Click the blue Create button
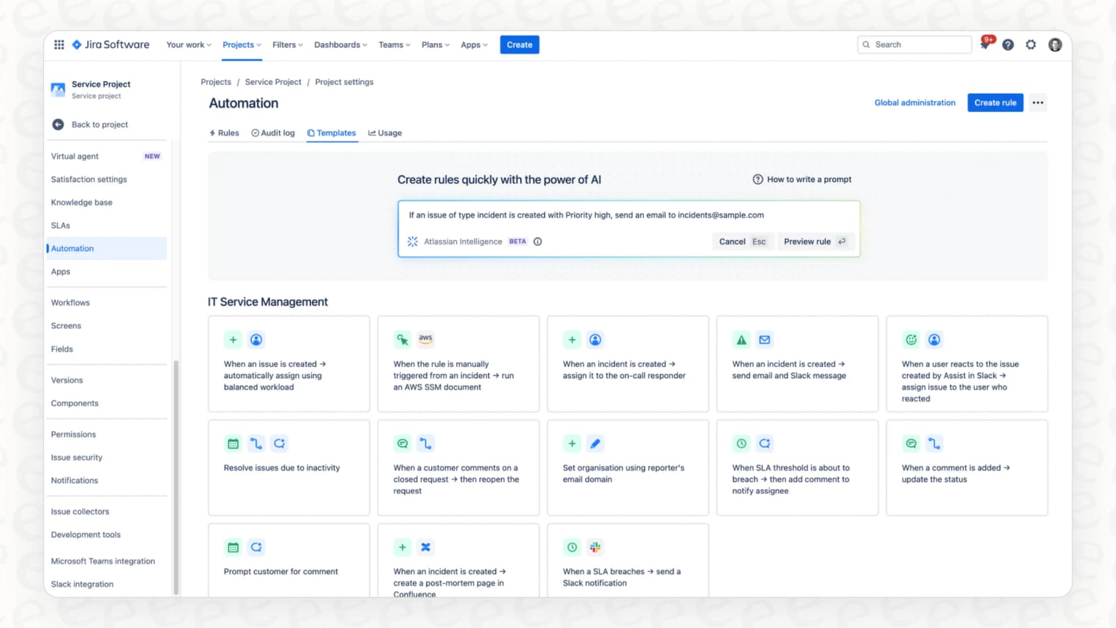 click(x=519, y=45)
